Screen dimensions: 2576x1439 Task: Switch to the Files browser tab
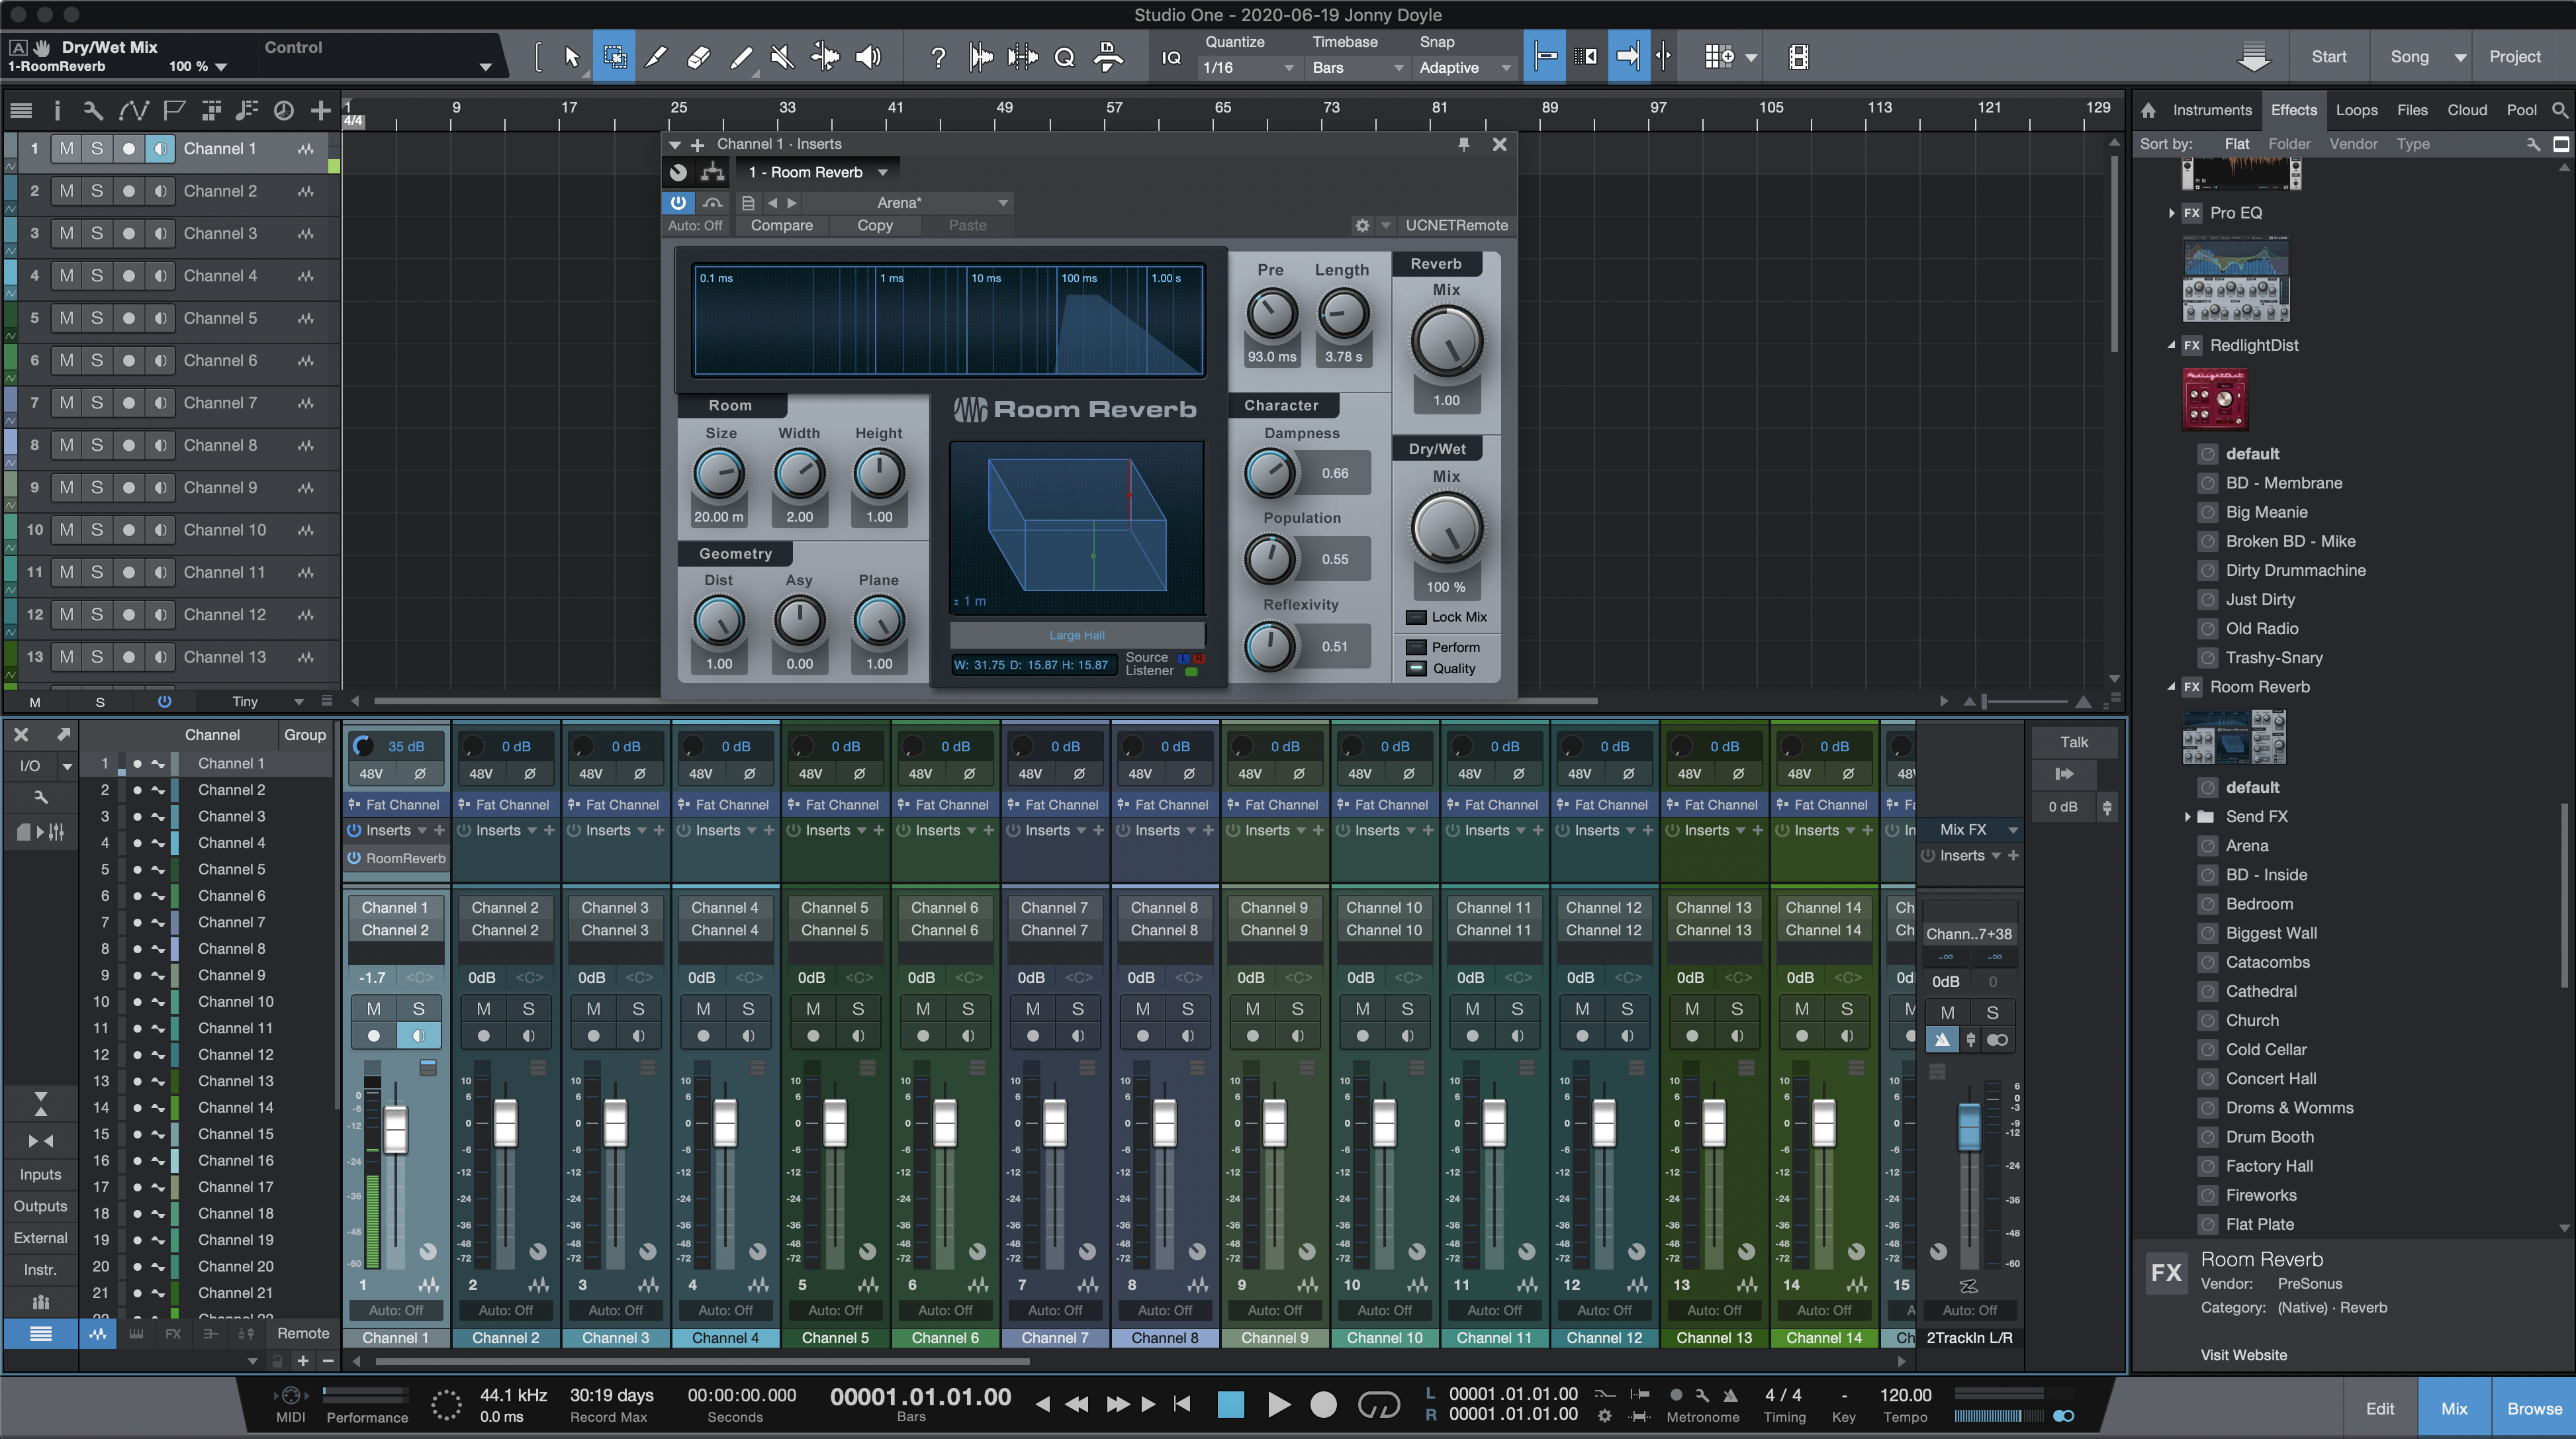(x=2411, y=110)
